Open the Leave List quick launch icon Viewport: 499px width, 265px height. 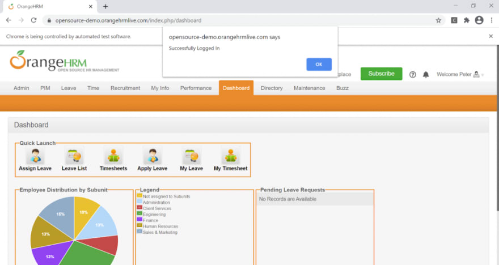(74, 156)
